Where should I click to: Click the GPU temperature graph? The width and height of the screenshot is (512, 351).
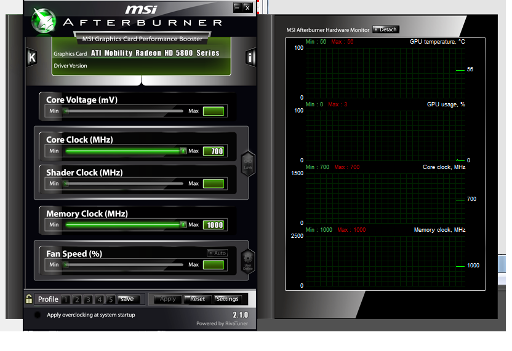coord(385,73)
